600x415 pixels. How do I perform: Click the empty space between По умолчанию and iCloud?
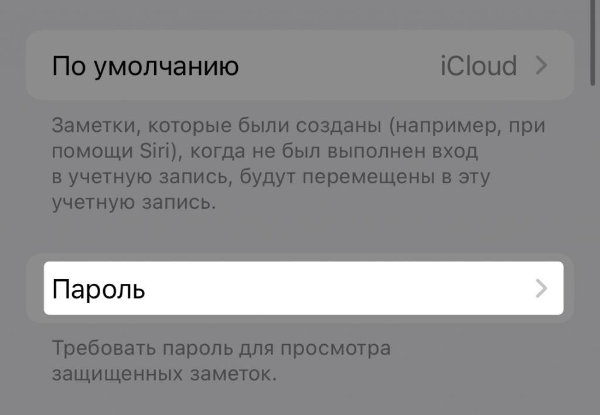tap(340, 66)
